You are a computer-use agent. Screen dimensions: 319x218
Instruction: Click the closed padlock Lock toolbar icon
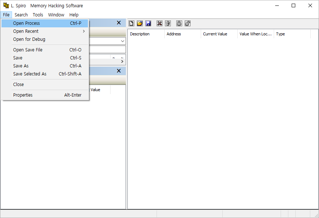pos(179,23)
